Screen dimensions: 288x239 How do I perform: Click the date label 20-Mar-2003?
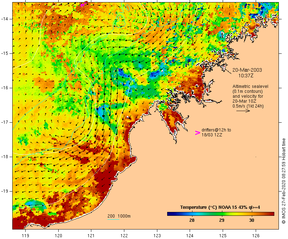pyautogui.click(x=247, y=70)
